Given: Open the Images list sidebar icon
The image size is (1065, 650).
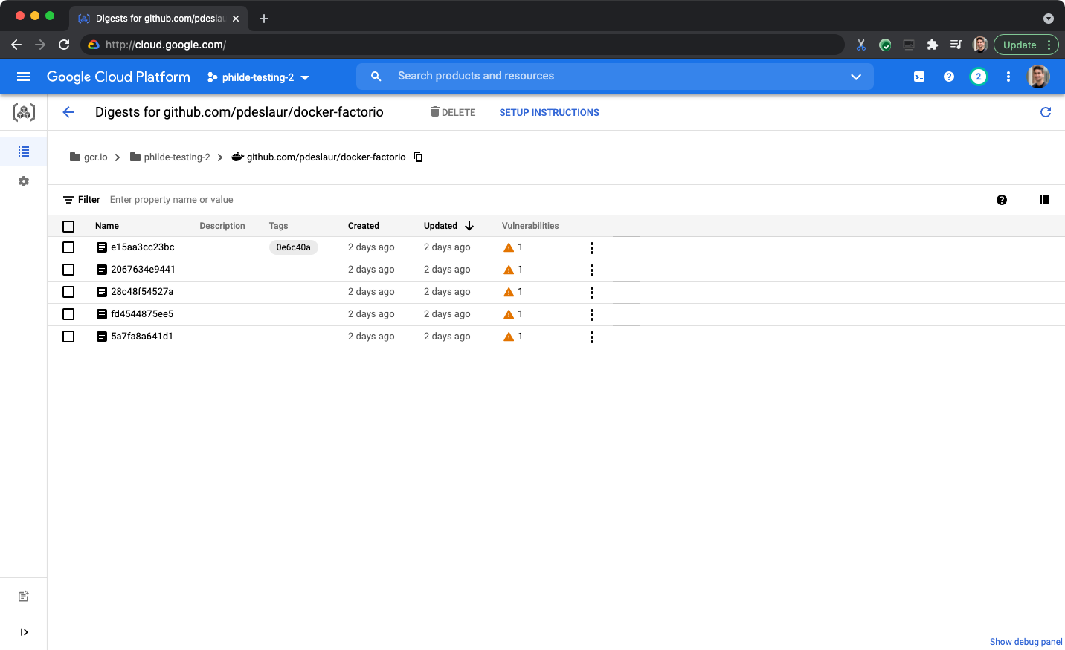Looking at the screenshot, I should [x=24, y=152].
